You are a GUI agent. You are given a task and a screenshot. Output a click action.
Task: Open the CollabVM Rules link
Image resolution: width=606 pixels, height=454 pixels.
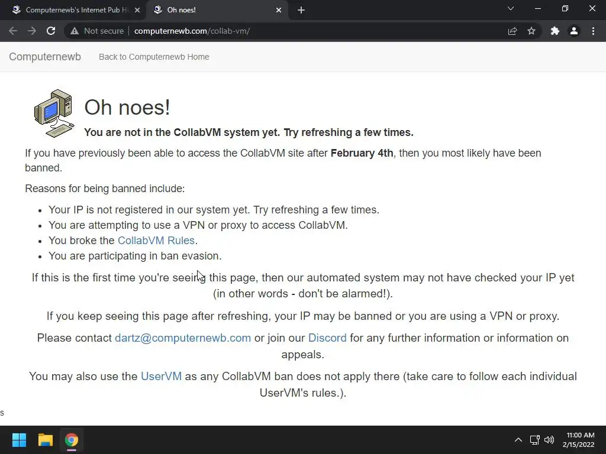pyautogui.click(x=156, y=241)
